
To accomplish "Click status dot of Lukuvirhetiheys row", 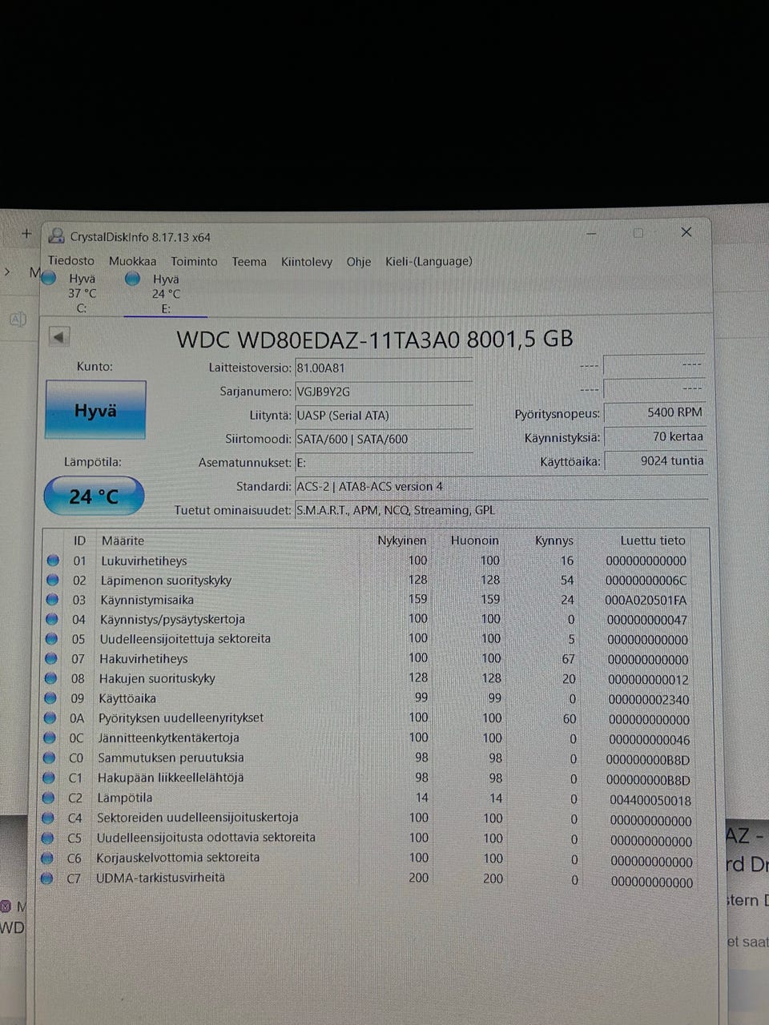I will pos(53,561).
